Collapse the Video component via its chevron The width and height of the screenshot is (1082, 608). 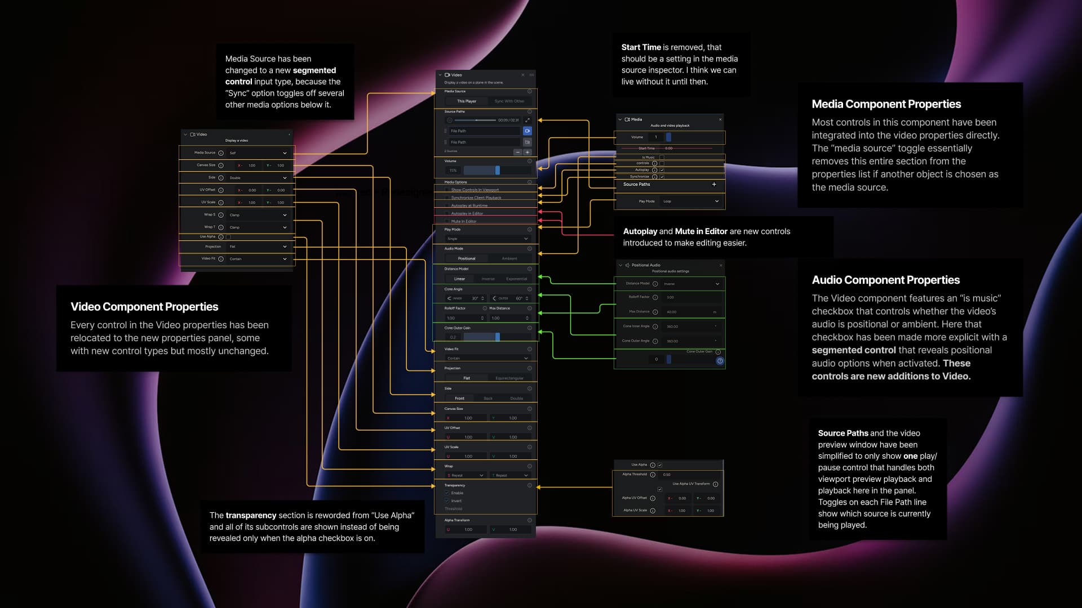coord(440,75)
